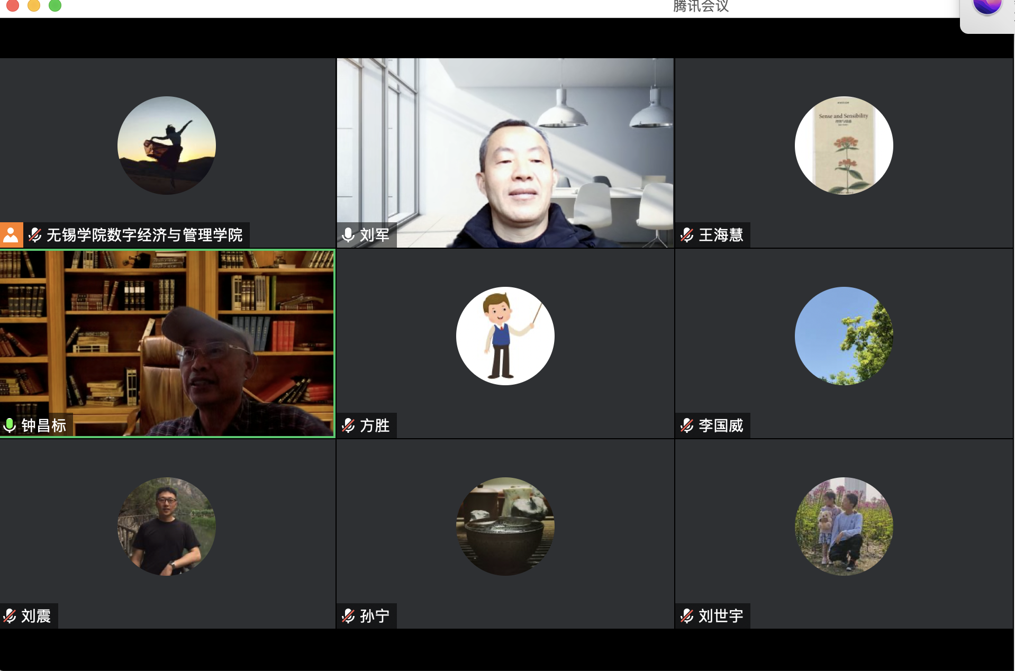Click the 孙宁 name label
This screenshot has height=671, width=1015.
(375, 616)
